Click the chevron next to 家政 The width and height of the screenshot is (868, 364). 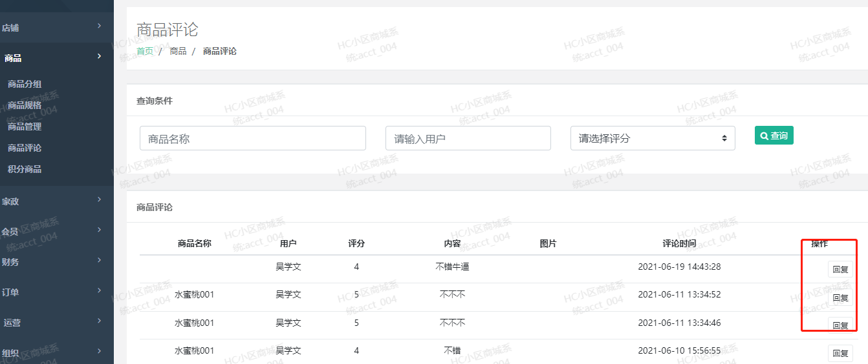(x=99, y=199)
